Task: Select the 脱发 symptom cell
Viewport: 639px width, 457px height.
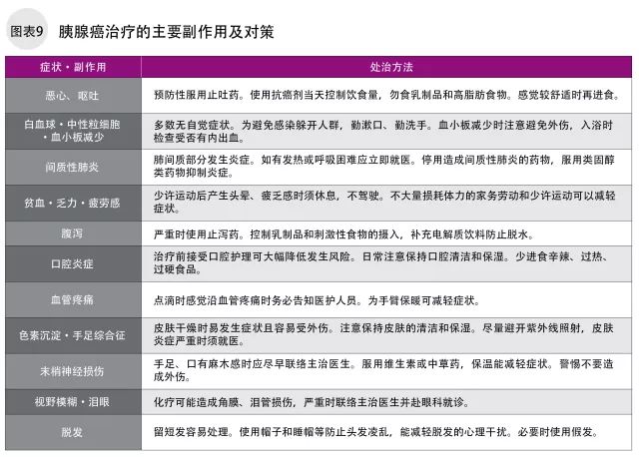Action: (x=73, y=432)
